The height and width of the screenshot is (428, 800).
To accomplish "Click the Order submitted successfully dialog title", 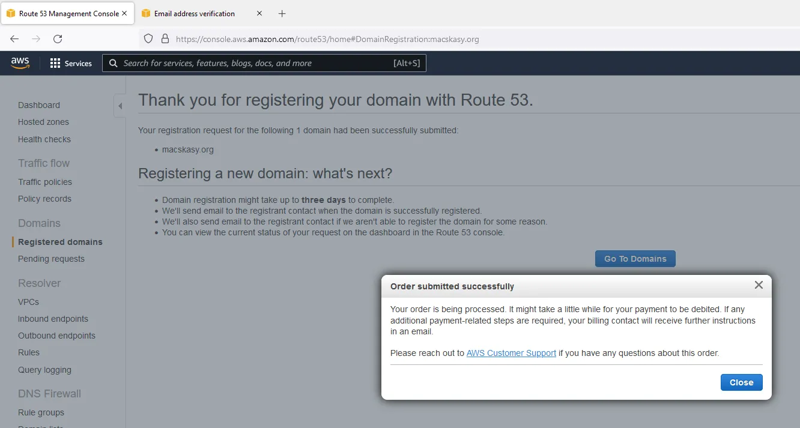I will click(452, 286).
